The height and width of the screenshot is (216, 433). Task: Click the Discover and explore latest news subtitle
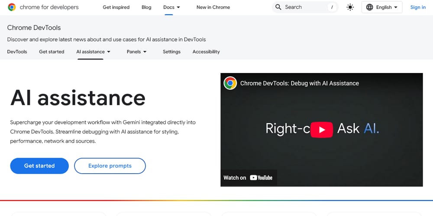[107, 39]
